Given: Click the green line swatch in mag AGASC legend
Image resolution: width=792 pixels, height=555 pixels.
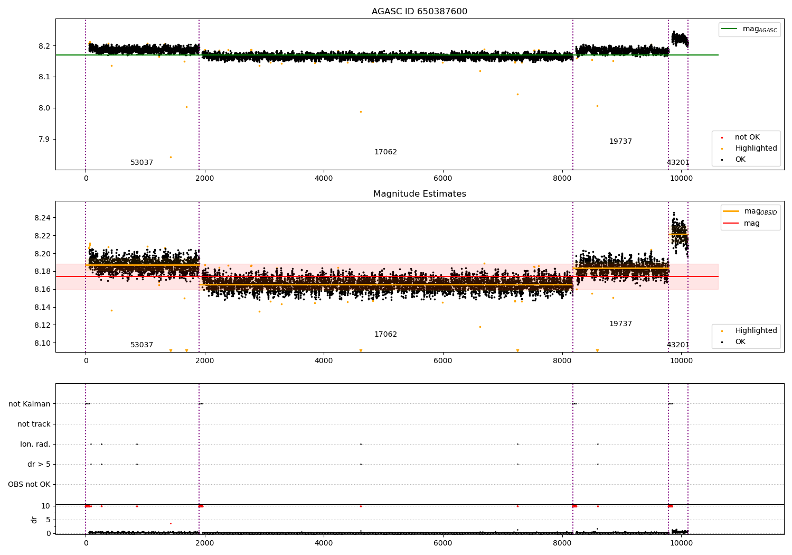Looking at the screenshot, I should click(730, 29).
